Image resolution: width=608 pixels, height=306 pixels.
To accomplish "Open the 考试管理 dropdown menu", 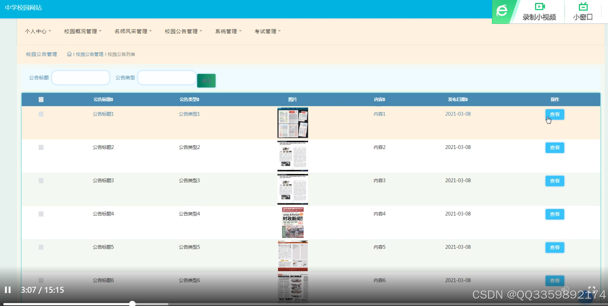I will [268, 31].
